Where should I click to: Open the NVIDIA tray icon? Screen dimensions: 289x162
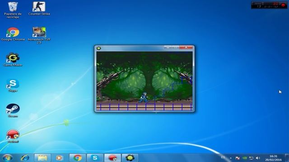point(245,158)
